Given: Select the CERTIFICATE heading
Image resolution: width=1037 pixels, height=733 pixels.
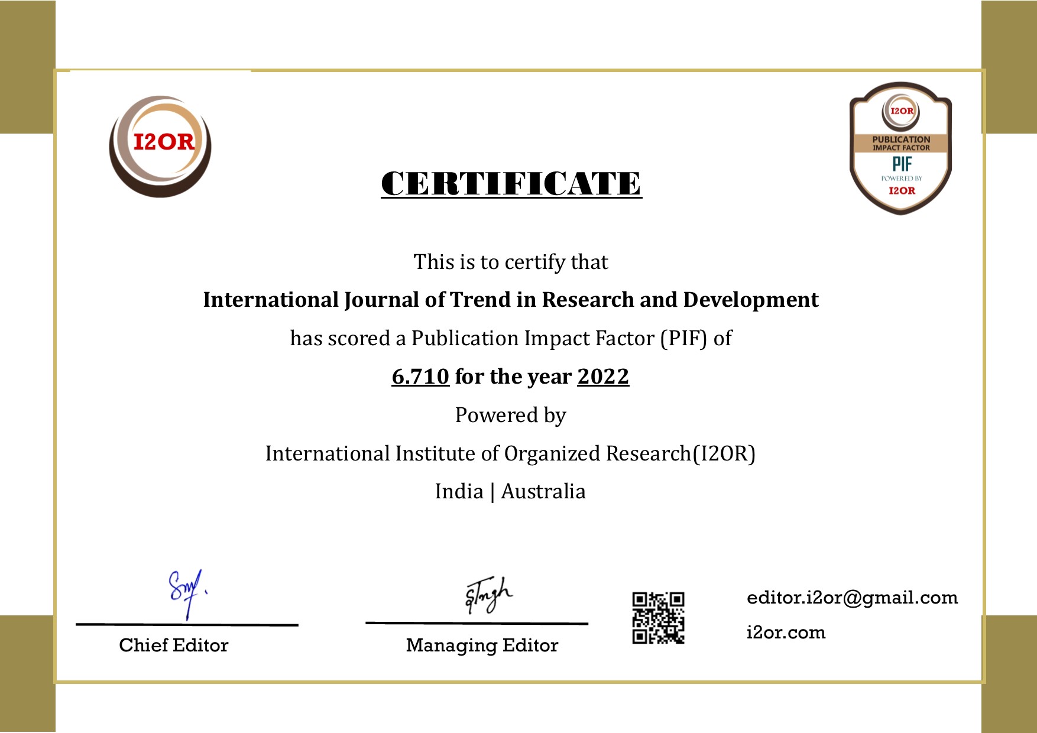Looking at the screenshot, I should tap(511, 183).
